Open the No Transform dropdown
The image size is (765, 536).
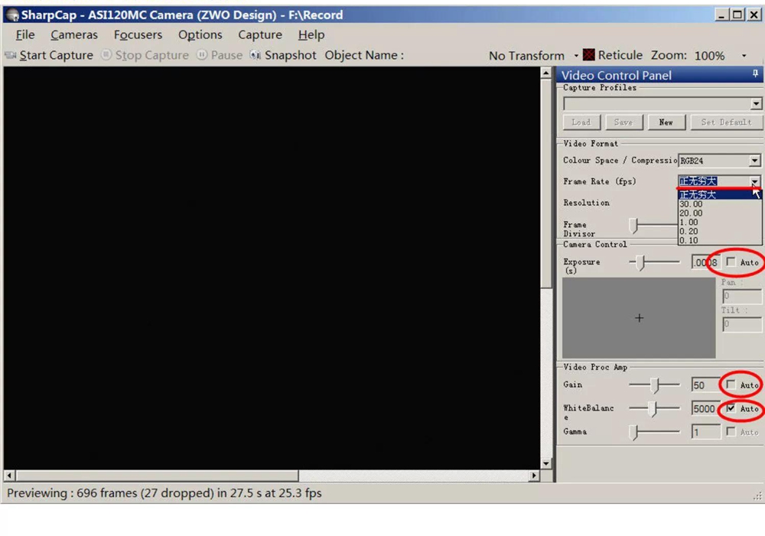pos(575,56)
